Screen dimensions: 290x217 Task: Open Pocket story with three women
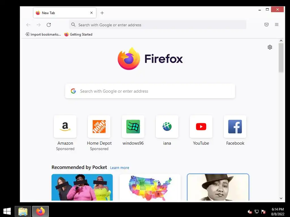coord(82,187)
